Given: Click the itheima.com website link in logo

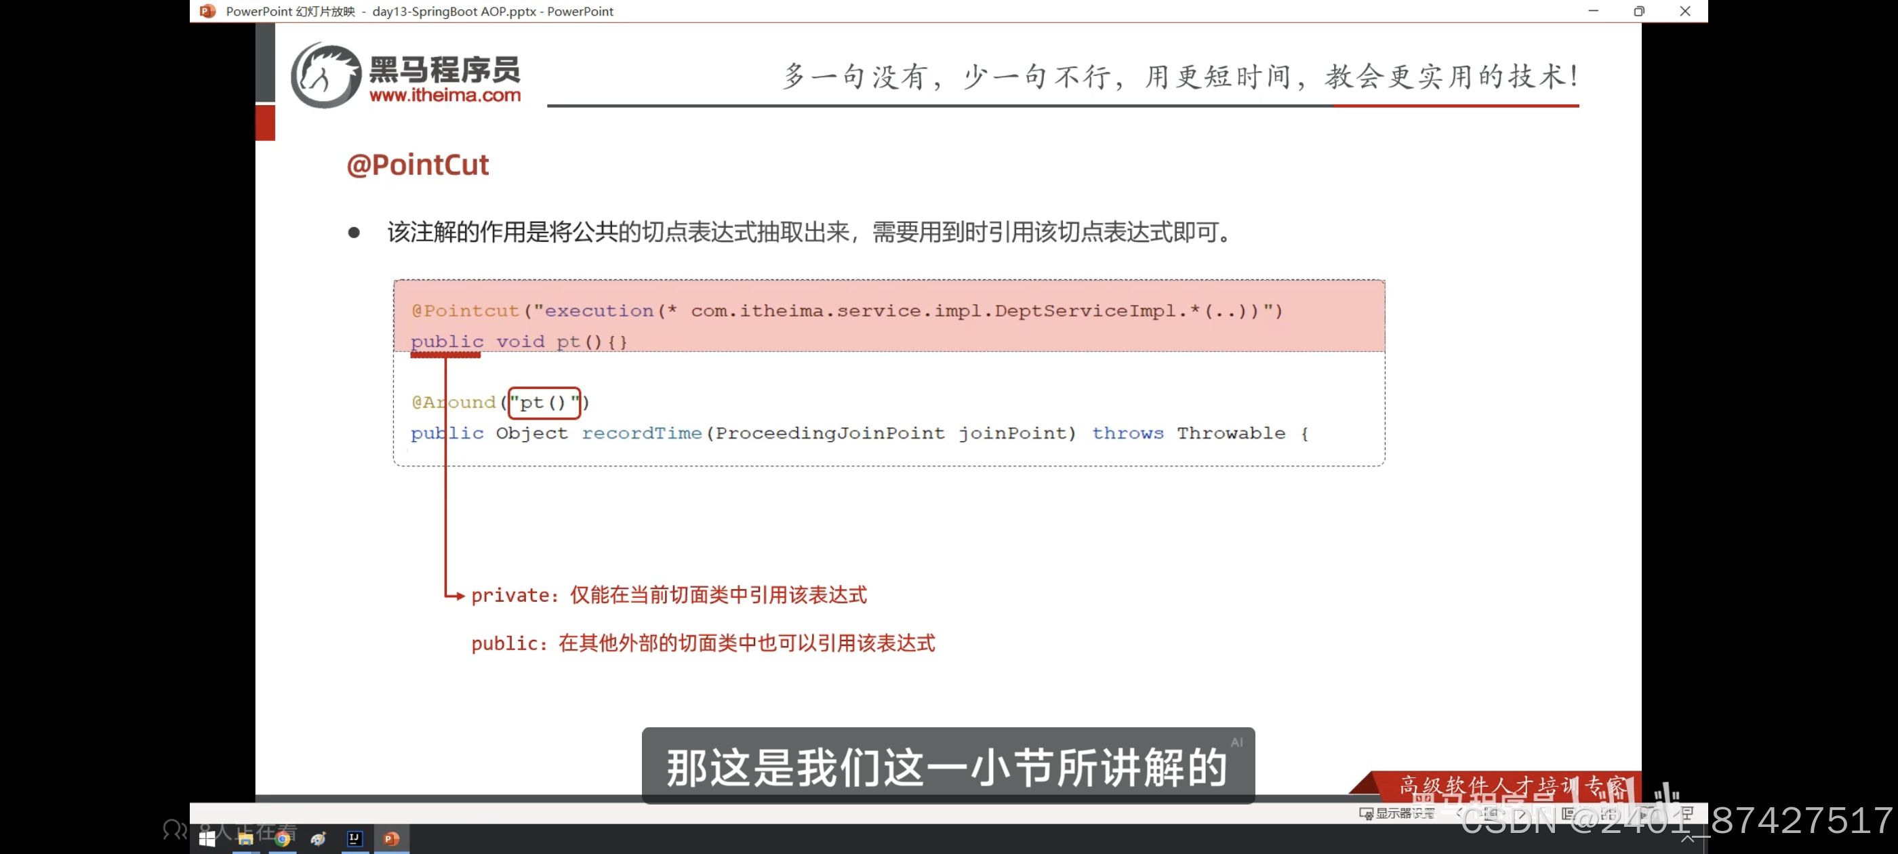Looking at the screenshot, I should coord(444,95).
